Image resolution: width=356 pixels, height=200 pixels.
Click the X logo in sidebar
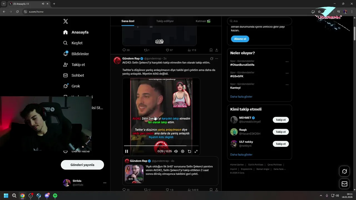coord(65,21)
